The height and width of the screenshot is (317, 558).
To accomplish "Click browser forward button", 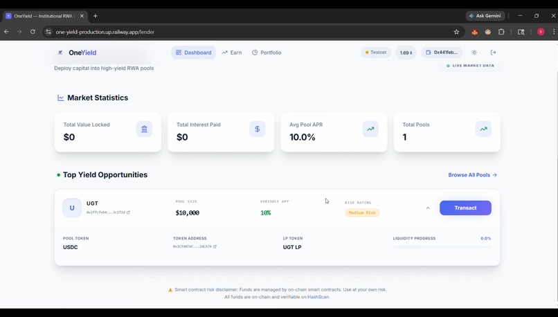I will 19,32.
